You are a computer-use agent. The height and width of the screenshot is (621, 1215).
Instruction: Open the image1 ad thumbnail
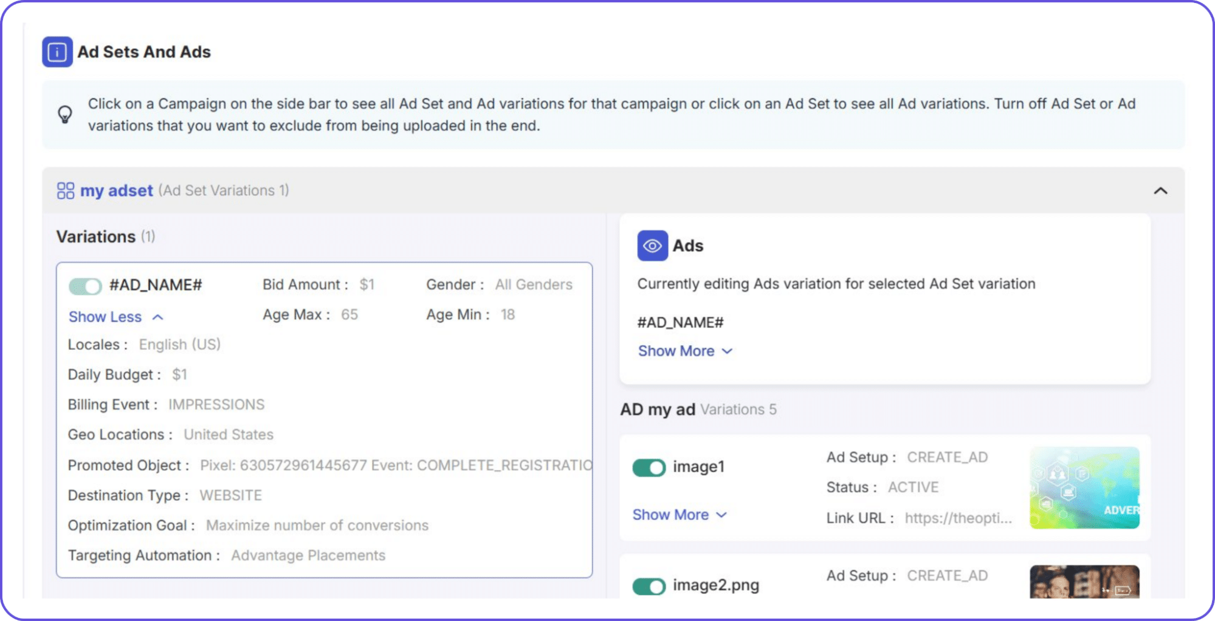(x=1084, y=487)
